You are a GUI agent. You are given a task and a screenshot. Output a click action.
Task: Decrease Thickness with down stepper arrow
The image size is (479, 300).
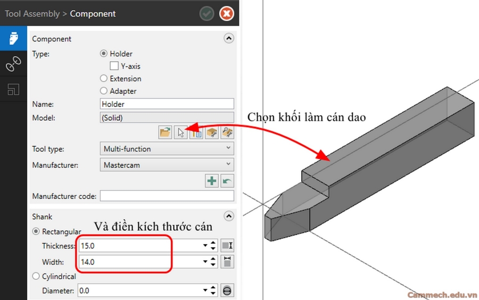(x=213, y=248)
